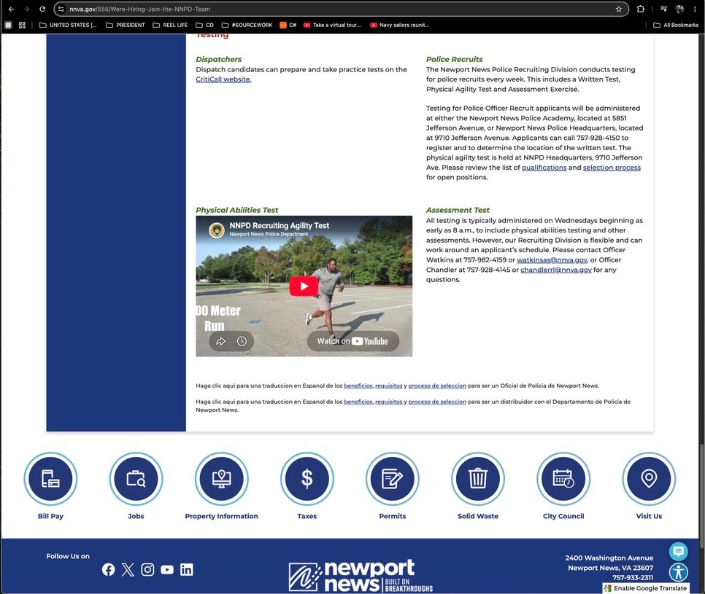Click Enable Google Translate
Image resolution: width=705 pixels, height=594 pixels.
click(646, 588)
